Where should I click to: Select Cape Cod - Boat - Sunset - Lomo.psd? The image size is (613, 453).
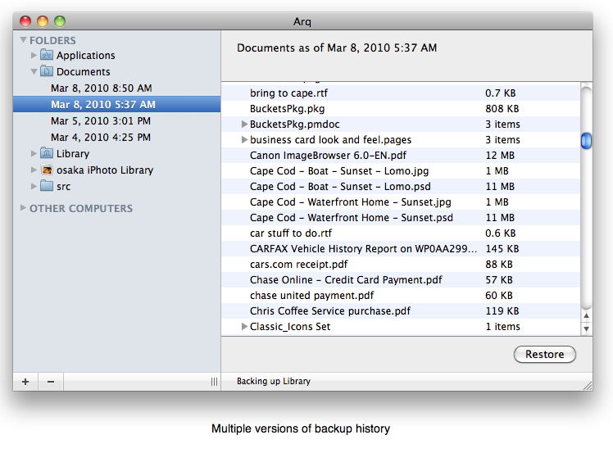tap(340, 187)
